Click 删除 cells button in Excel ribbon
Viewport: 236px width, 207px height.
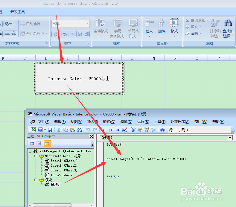pyautogui.click(x=162, y=28)
